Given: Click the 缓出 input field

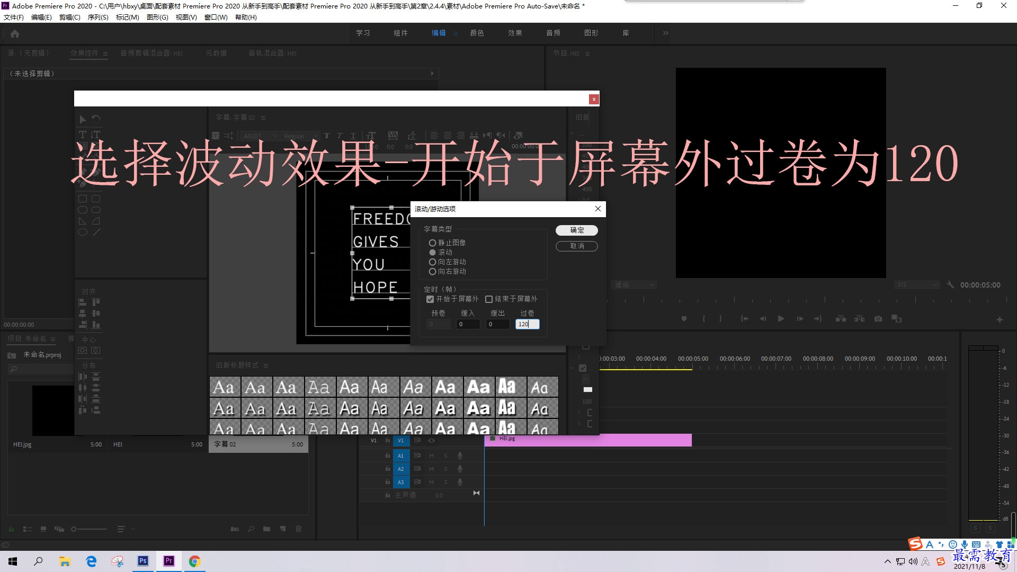Looking at the screenshot, I should [498, 324].
